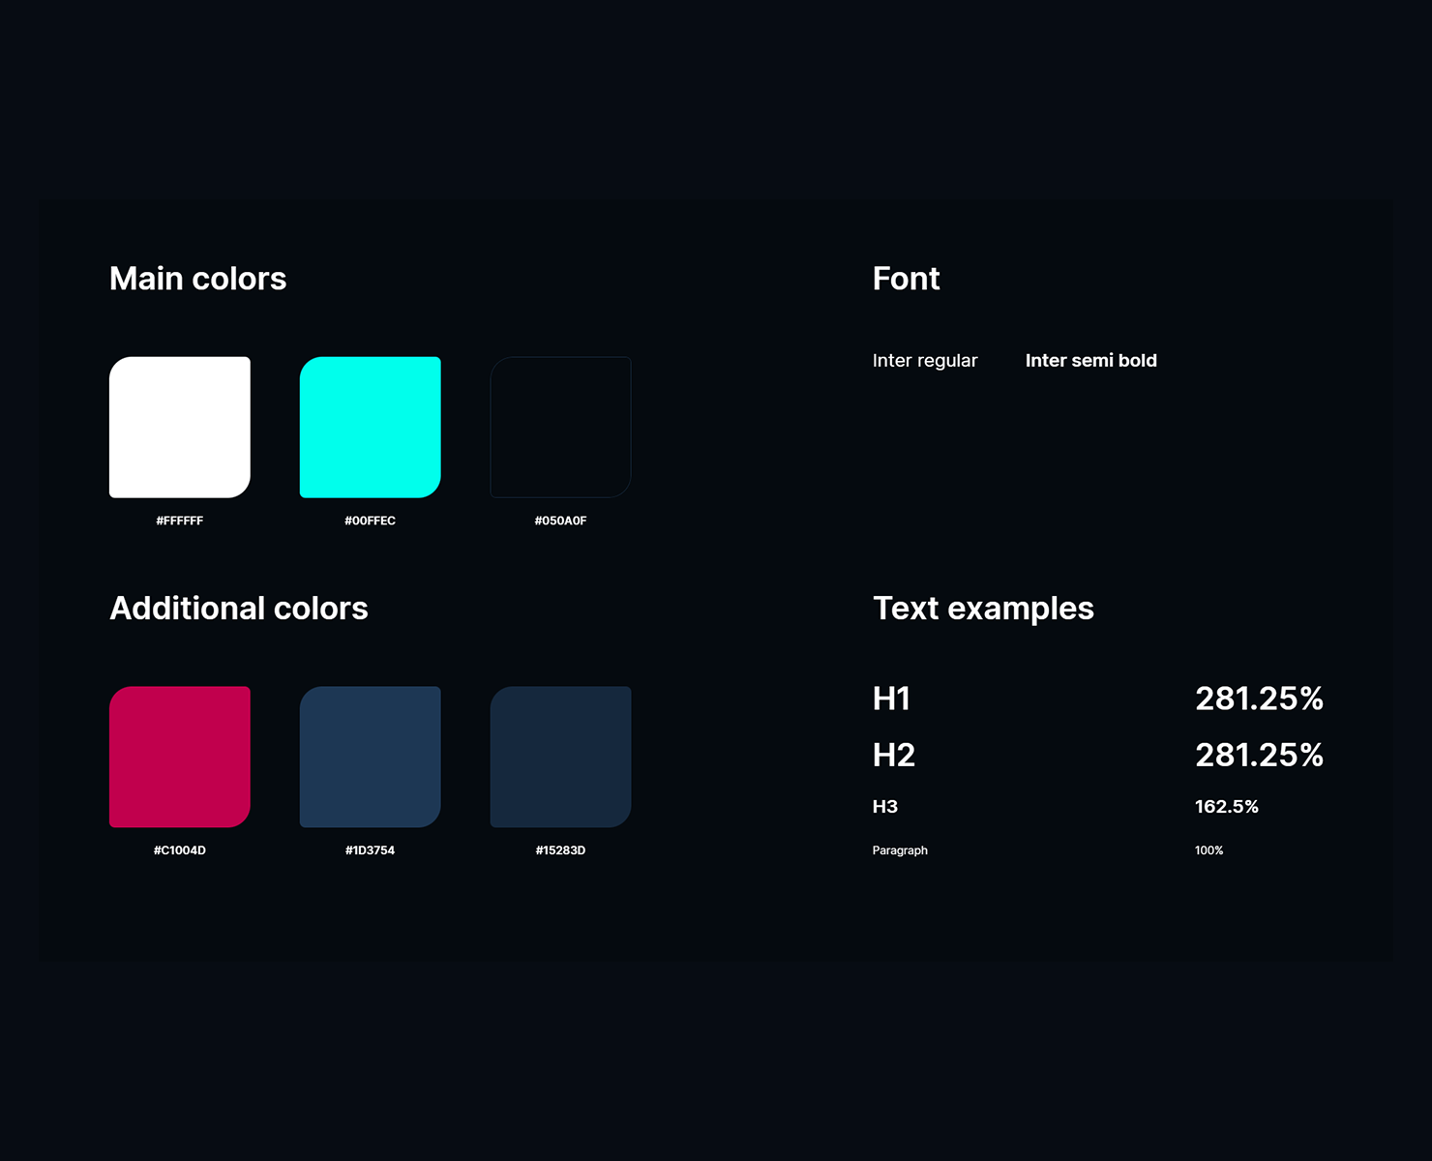1432x1161 pixels.
Task: Click the 162.5% size value
Action: pyautogui.click(x=1226, y=807)
